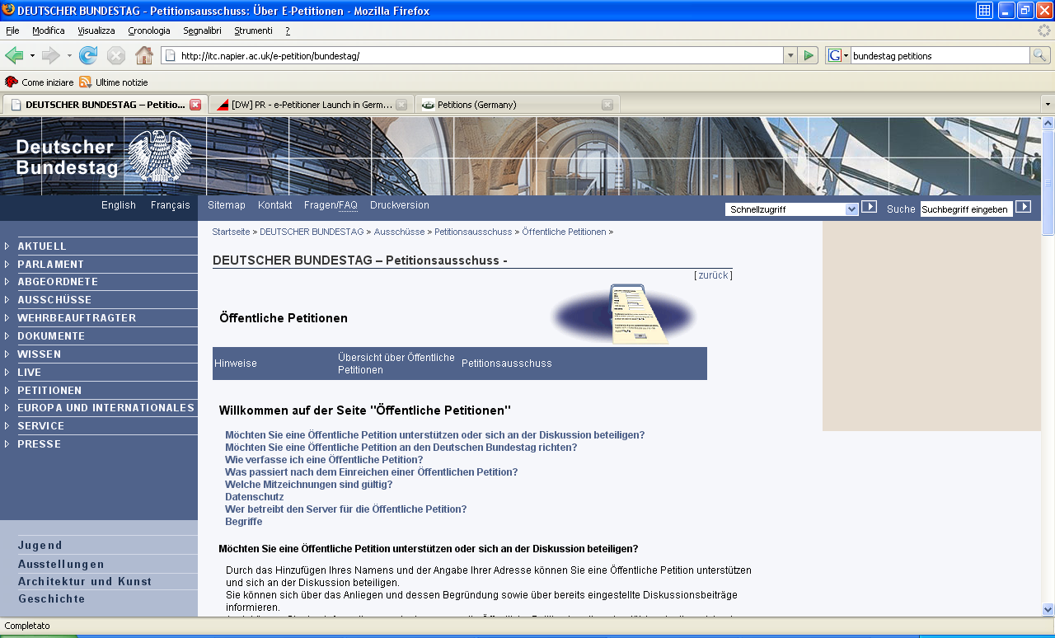Screen dimensions: 1055x638
Task: Open the Strumenti menu
Action: (x=253, y=30)
